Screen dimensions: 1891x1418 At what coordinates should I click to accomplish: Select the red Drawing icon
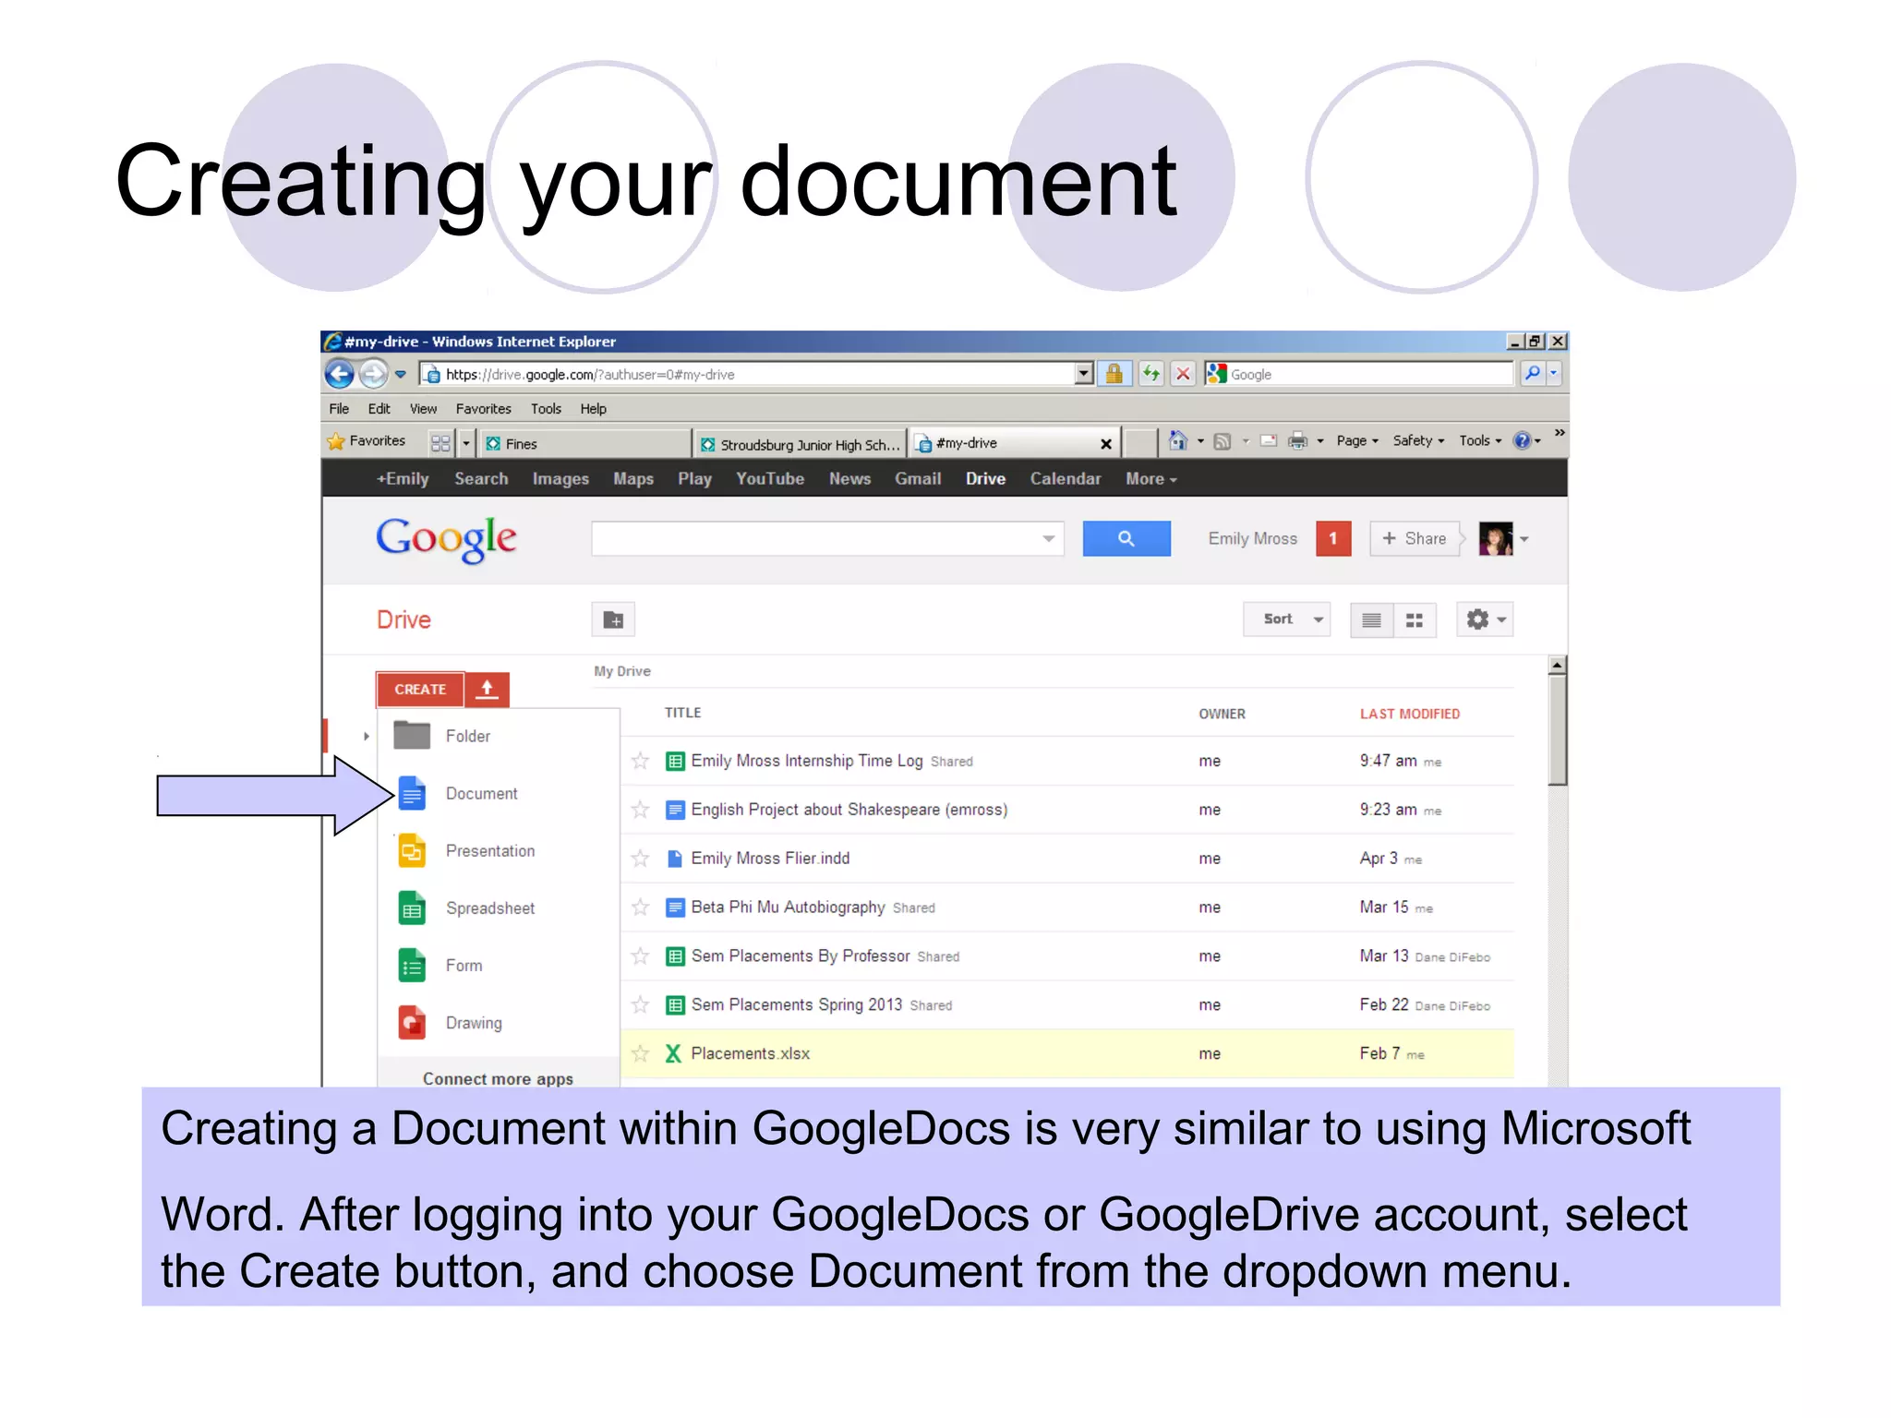pyautogui.click(x=412, y=1022)
